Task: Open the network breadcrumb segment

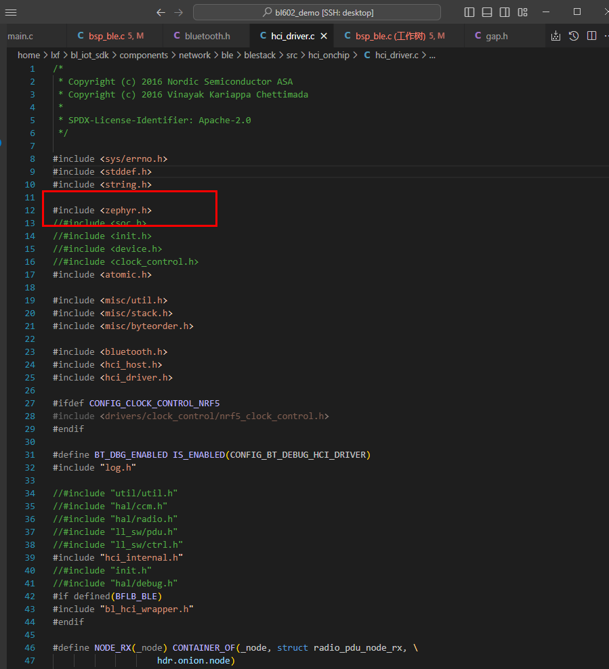Action: tap(194, 55)
